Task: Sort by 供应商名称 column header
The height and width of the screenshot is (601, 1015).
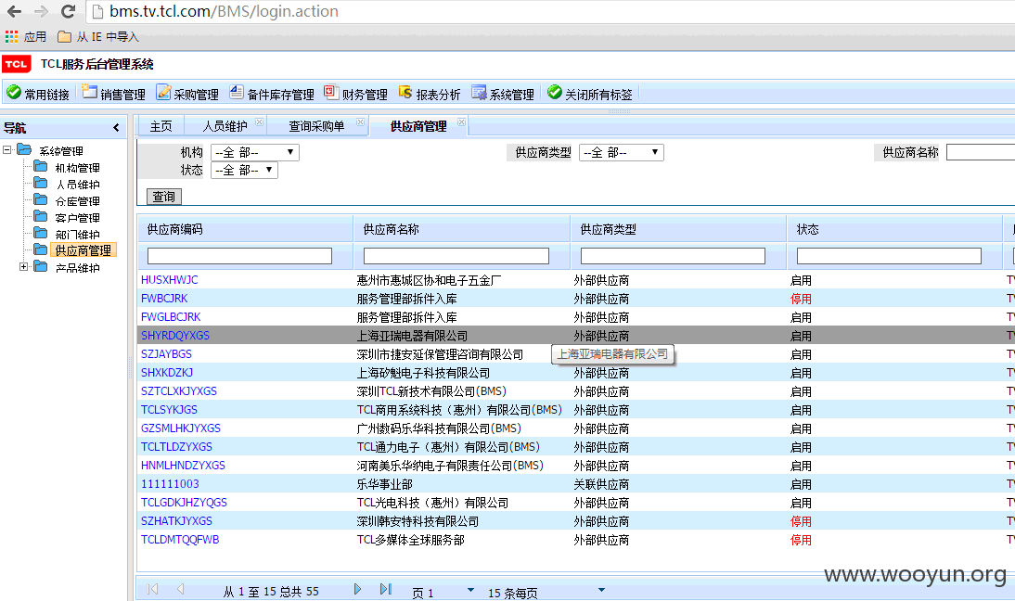Action: 461,229
